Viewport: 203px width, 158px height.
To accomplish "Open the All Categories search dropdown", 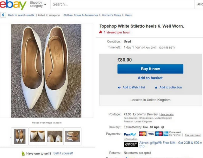I will (x=199, y=5).
